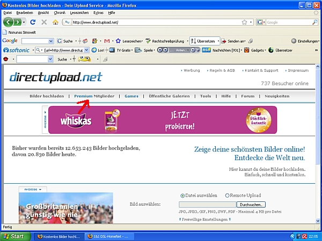Screen dimensions: 322x241
Task: Click the 'Premium Mitglieder' navigation link
Action: tap(94, 96)
